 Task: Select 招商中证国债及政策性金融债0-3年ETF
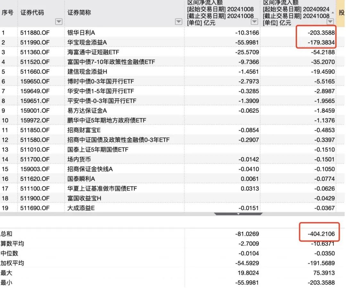[168, 140]
